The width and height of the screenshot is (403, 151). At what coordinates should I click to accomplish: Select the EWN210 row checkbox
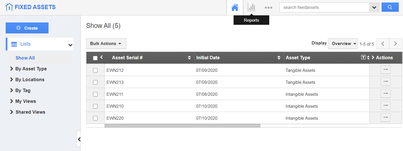pos(95,106)
